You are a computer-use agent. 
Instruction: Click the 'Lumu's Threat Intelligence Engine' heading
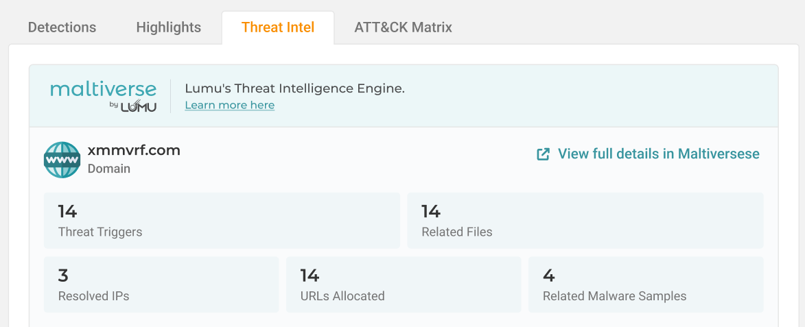click(x=295, y=88)
